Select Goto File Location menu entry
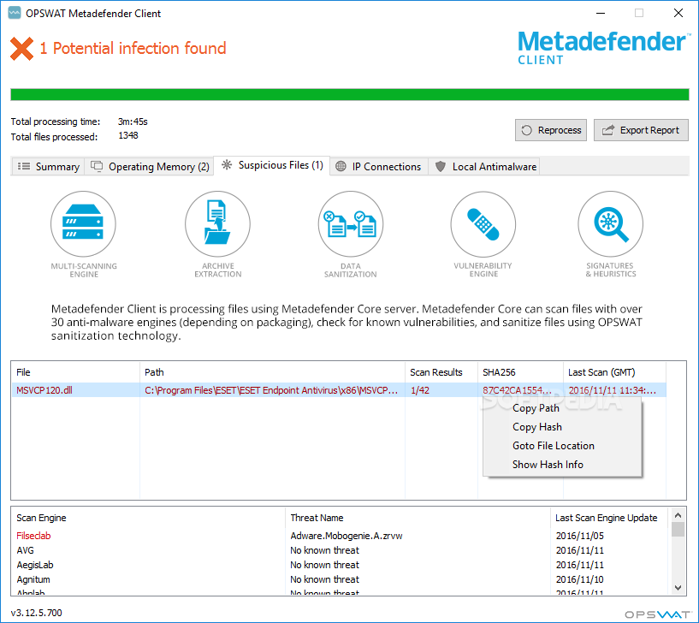699x623 pixels. click(563, 446)
